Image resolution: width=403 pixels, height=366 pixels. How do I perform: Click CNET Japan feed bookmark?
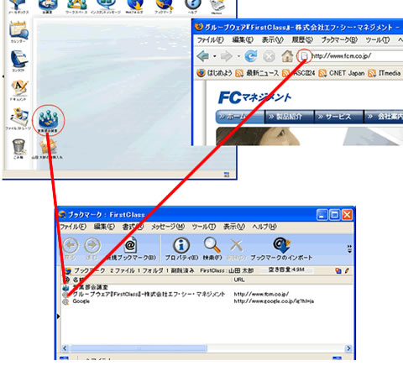click(x=342, y=73)
